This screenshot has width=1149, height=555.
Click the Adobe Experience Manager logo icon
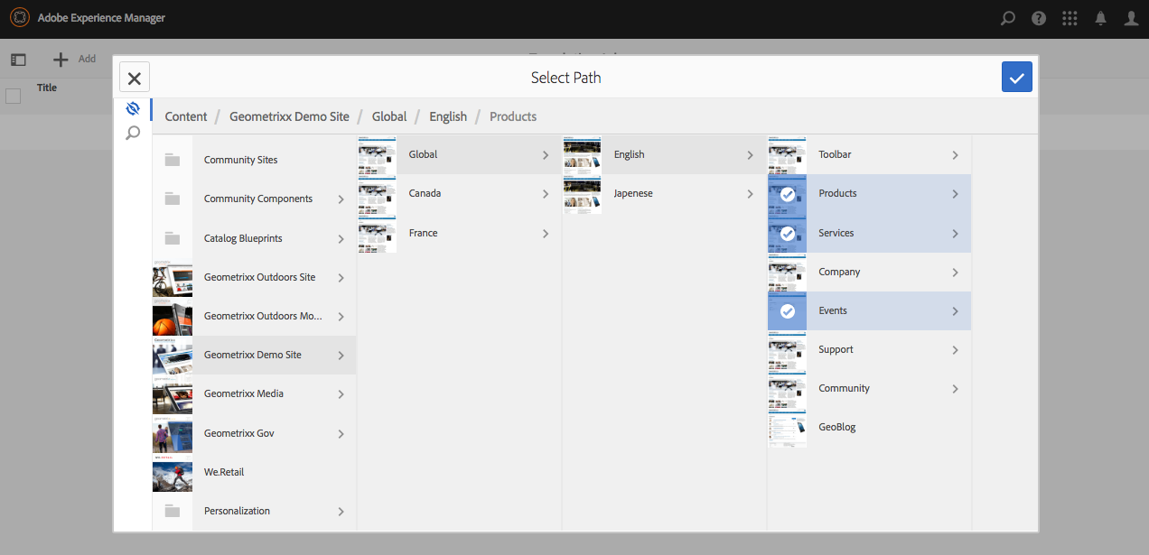(20, 18)
